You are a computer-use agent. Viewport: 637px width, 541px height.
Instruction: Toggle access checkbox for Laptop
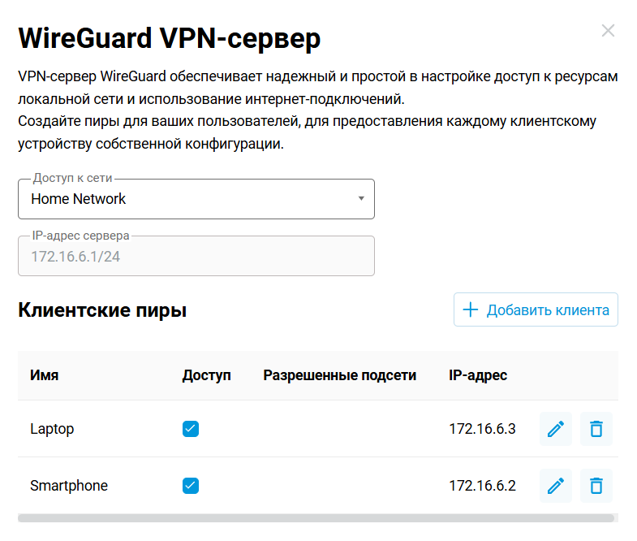tap(191, 429)
